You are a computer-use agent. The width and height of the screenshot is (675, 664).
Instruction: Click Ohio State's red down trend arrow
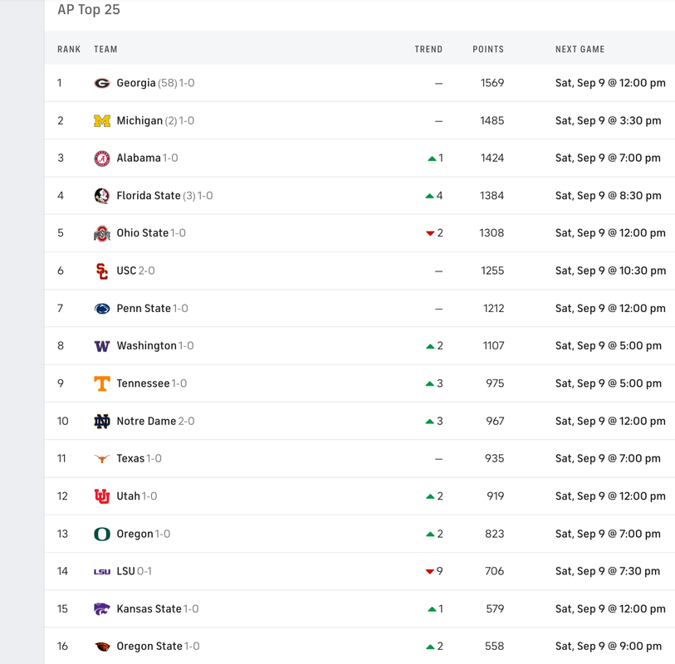point(430,234)
